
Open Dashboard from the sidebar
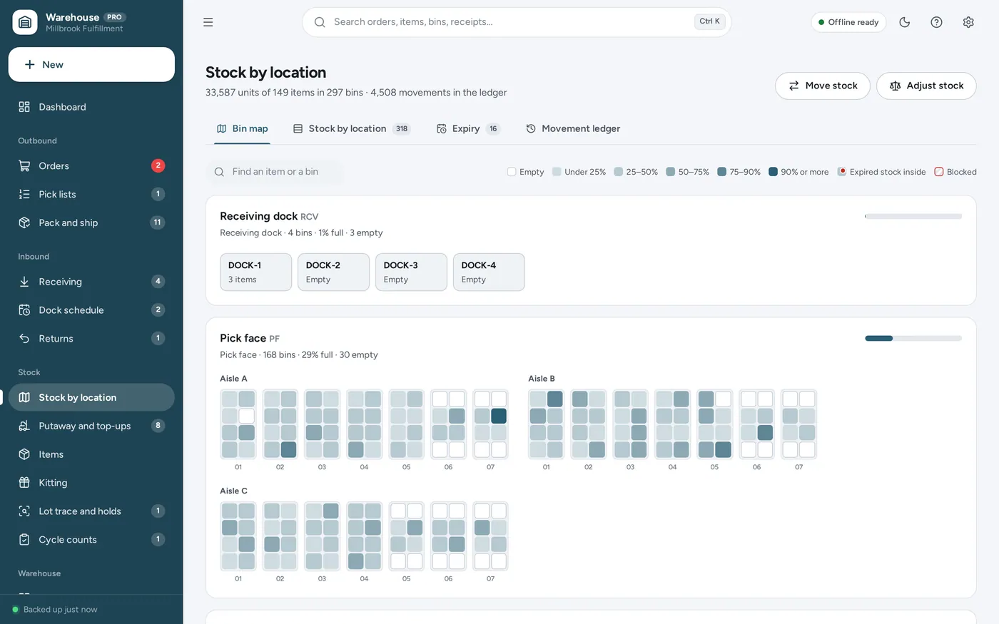pos(91,107)
